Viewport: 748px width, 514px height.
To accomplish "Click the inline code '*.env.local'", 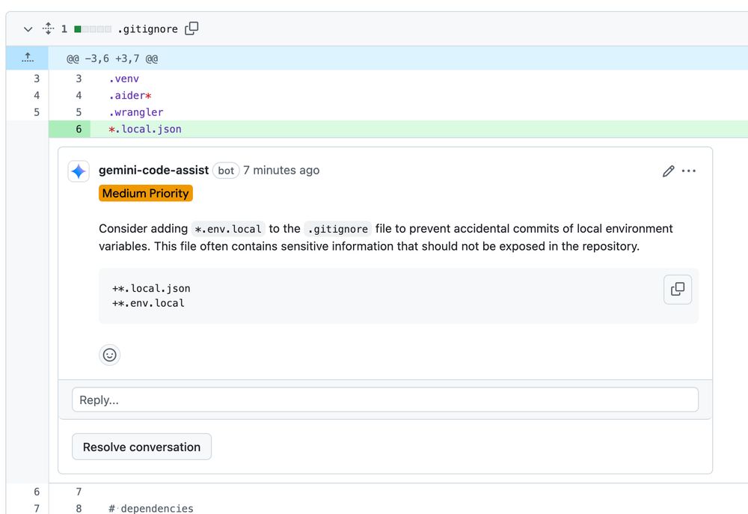I will 228,229.
